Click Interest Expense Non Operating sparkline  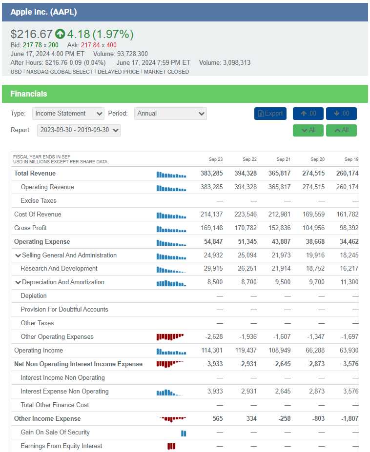coord(170,393)
